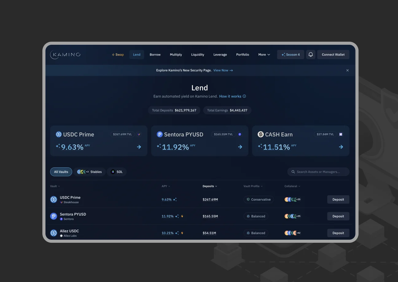Filter vaults by SOL
This screenshot has height=282, width=398.
117,172
